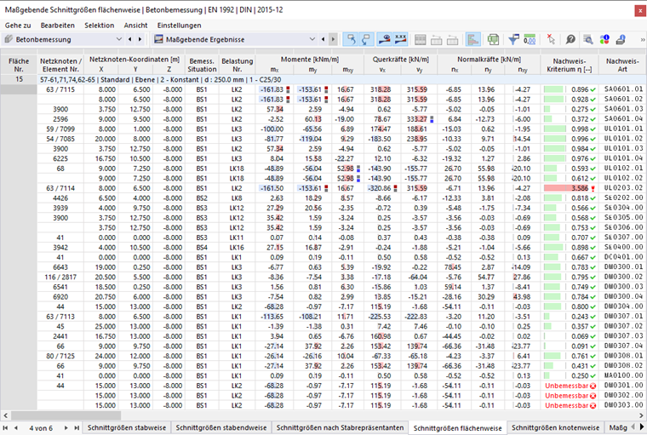This screenshot has width=647, height=435.
Task: Open the Einstellungen menu
Action: 179,26
